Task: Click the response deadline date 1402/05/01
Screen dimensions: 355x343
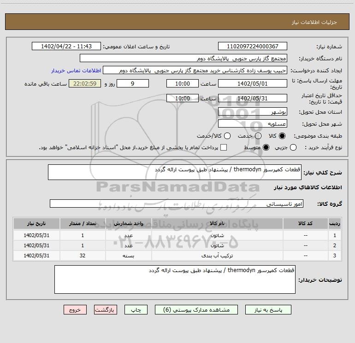Action: click(x=253, y=83)
